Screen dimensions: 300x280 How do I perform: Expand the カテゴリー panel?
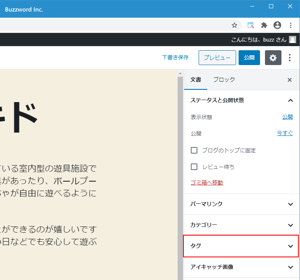[x=241, y=225]
